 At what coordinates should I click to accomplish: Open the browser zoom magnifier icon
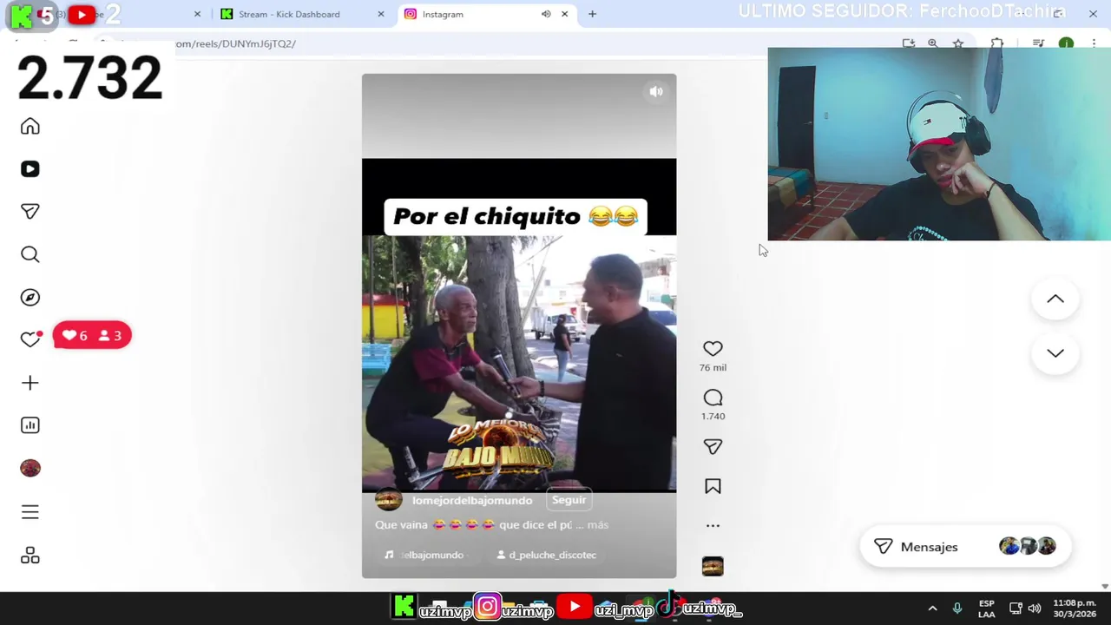[933, 43]
